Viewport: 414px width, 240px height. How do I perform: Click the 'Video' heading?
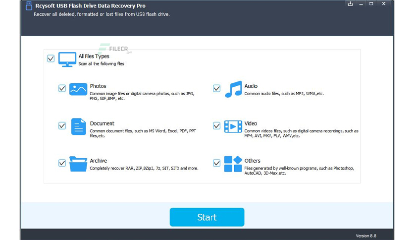point(251,123)
